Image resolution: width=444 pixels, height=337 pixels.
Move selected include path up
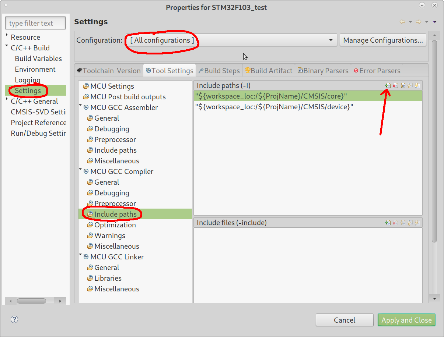[x=409, y=85]
